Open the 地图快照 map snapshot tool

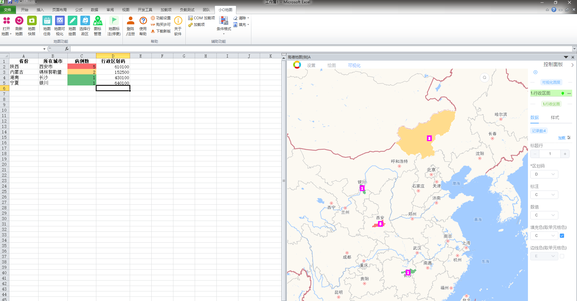click(x=32, y=21)
